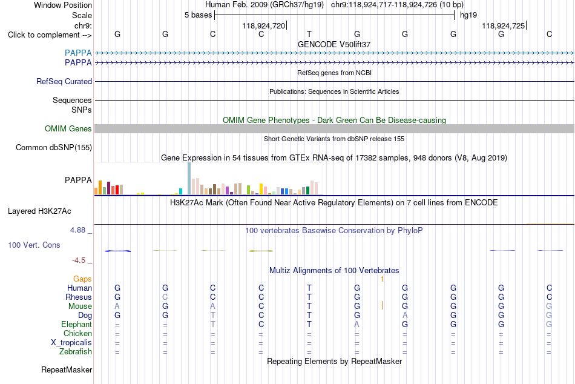The width and height of the screenshot is (575, 384).
Task: Click the orange insertion mark in Mouse row
Action: (382, 305)
